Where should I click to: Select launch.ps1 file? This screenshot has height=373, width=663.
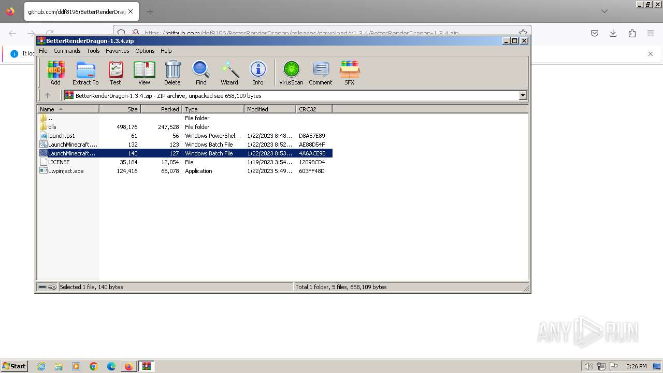[x=185, y=136]
